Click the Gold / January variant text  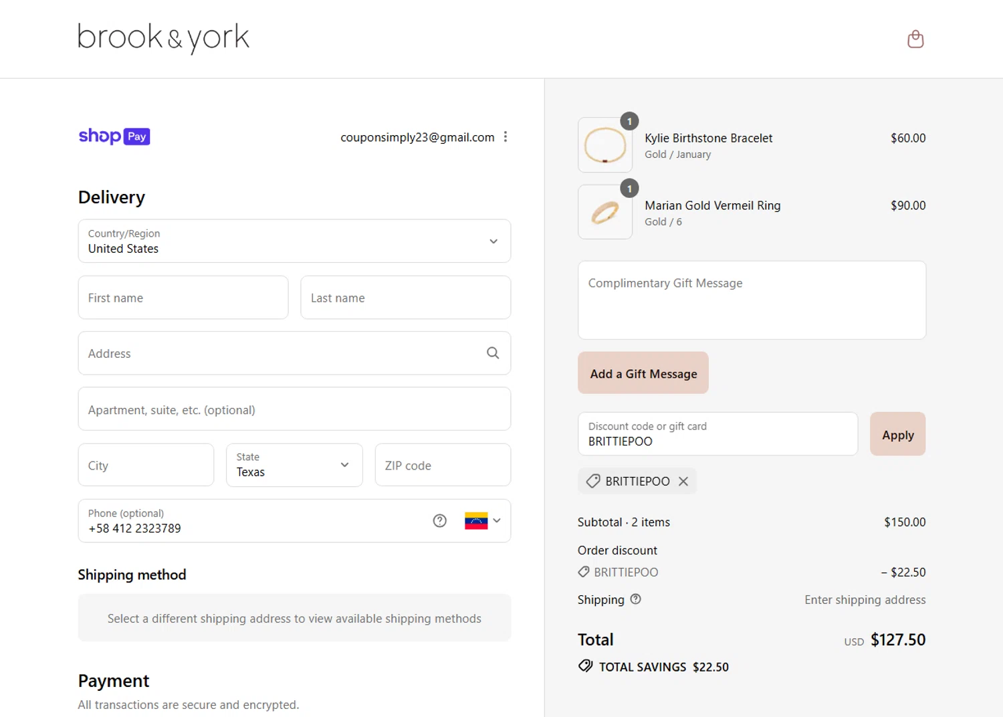pyautogui.click(x=677, y=155)
